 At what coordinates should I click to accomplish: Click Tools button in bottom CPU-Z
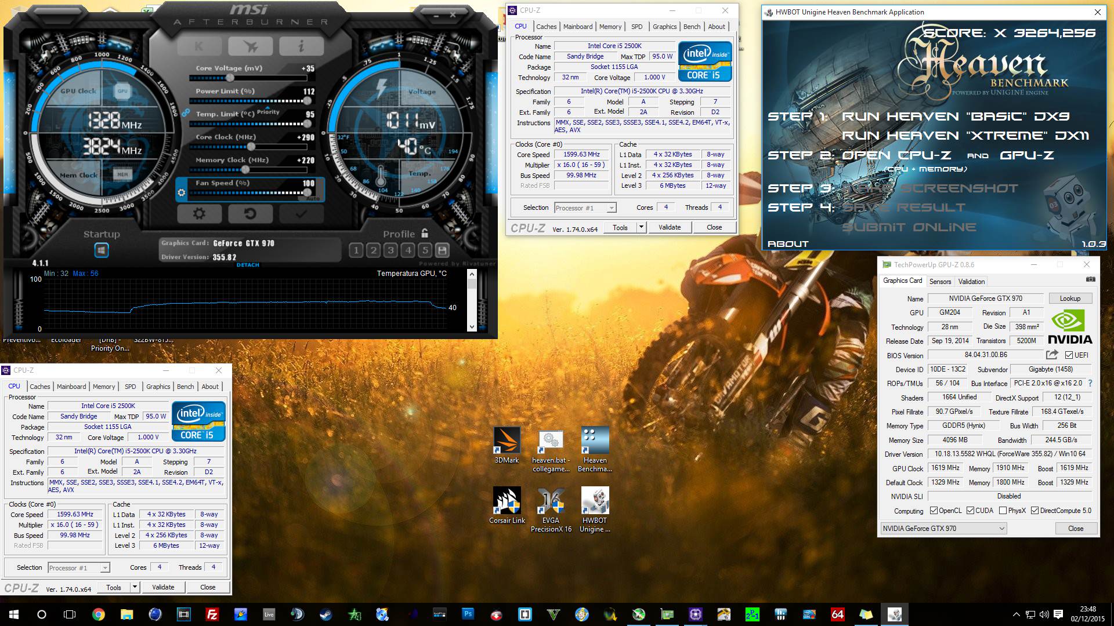pos(114,587)
